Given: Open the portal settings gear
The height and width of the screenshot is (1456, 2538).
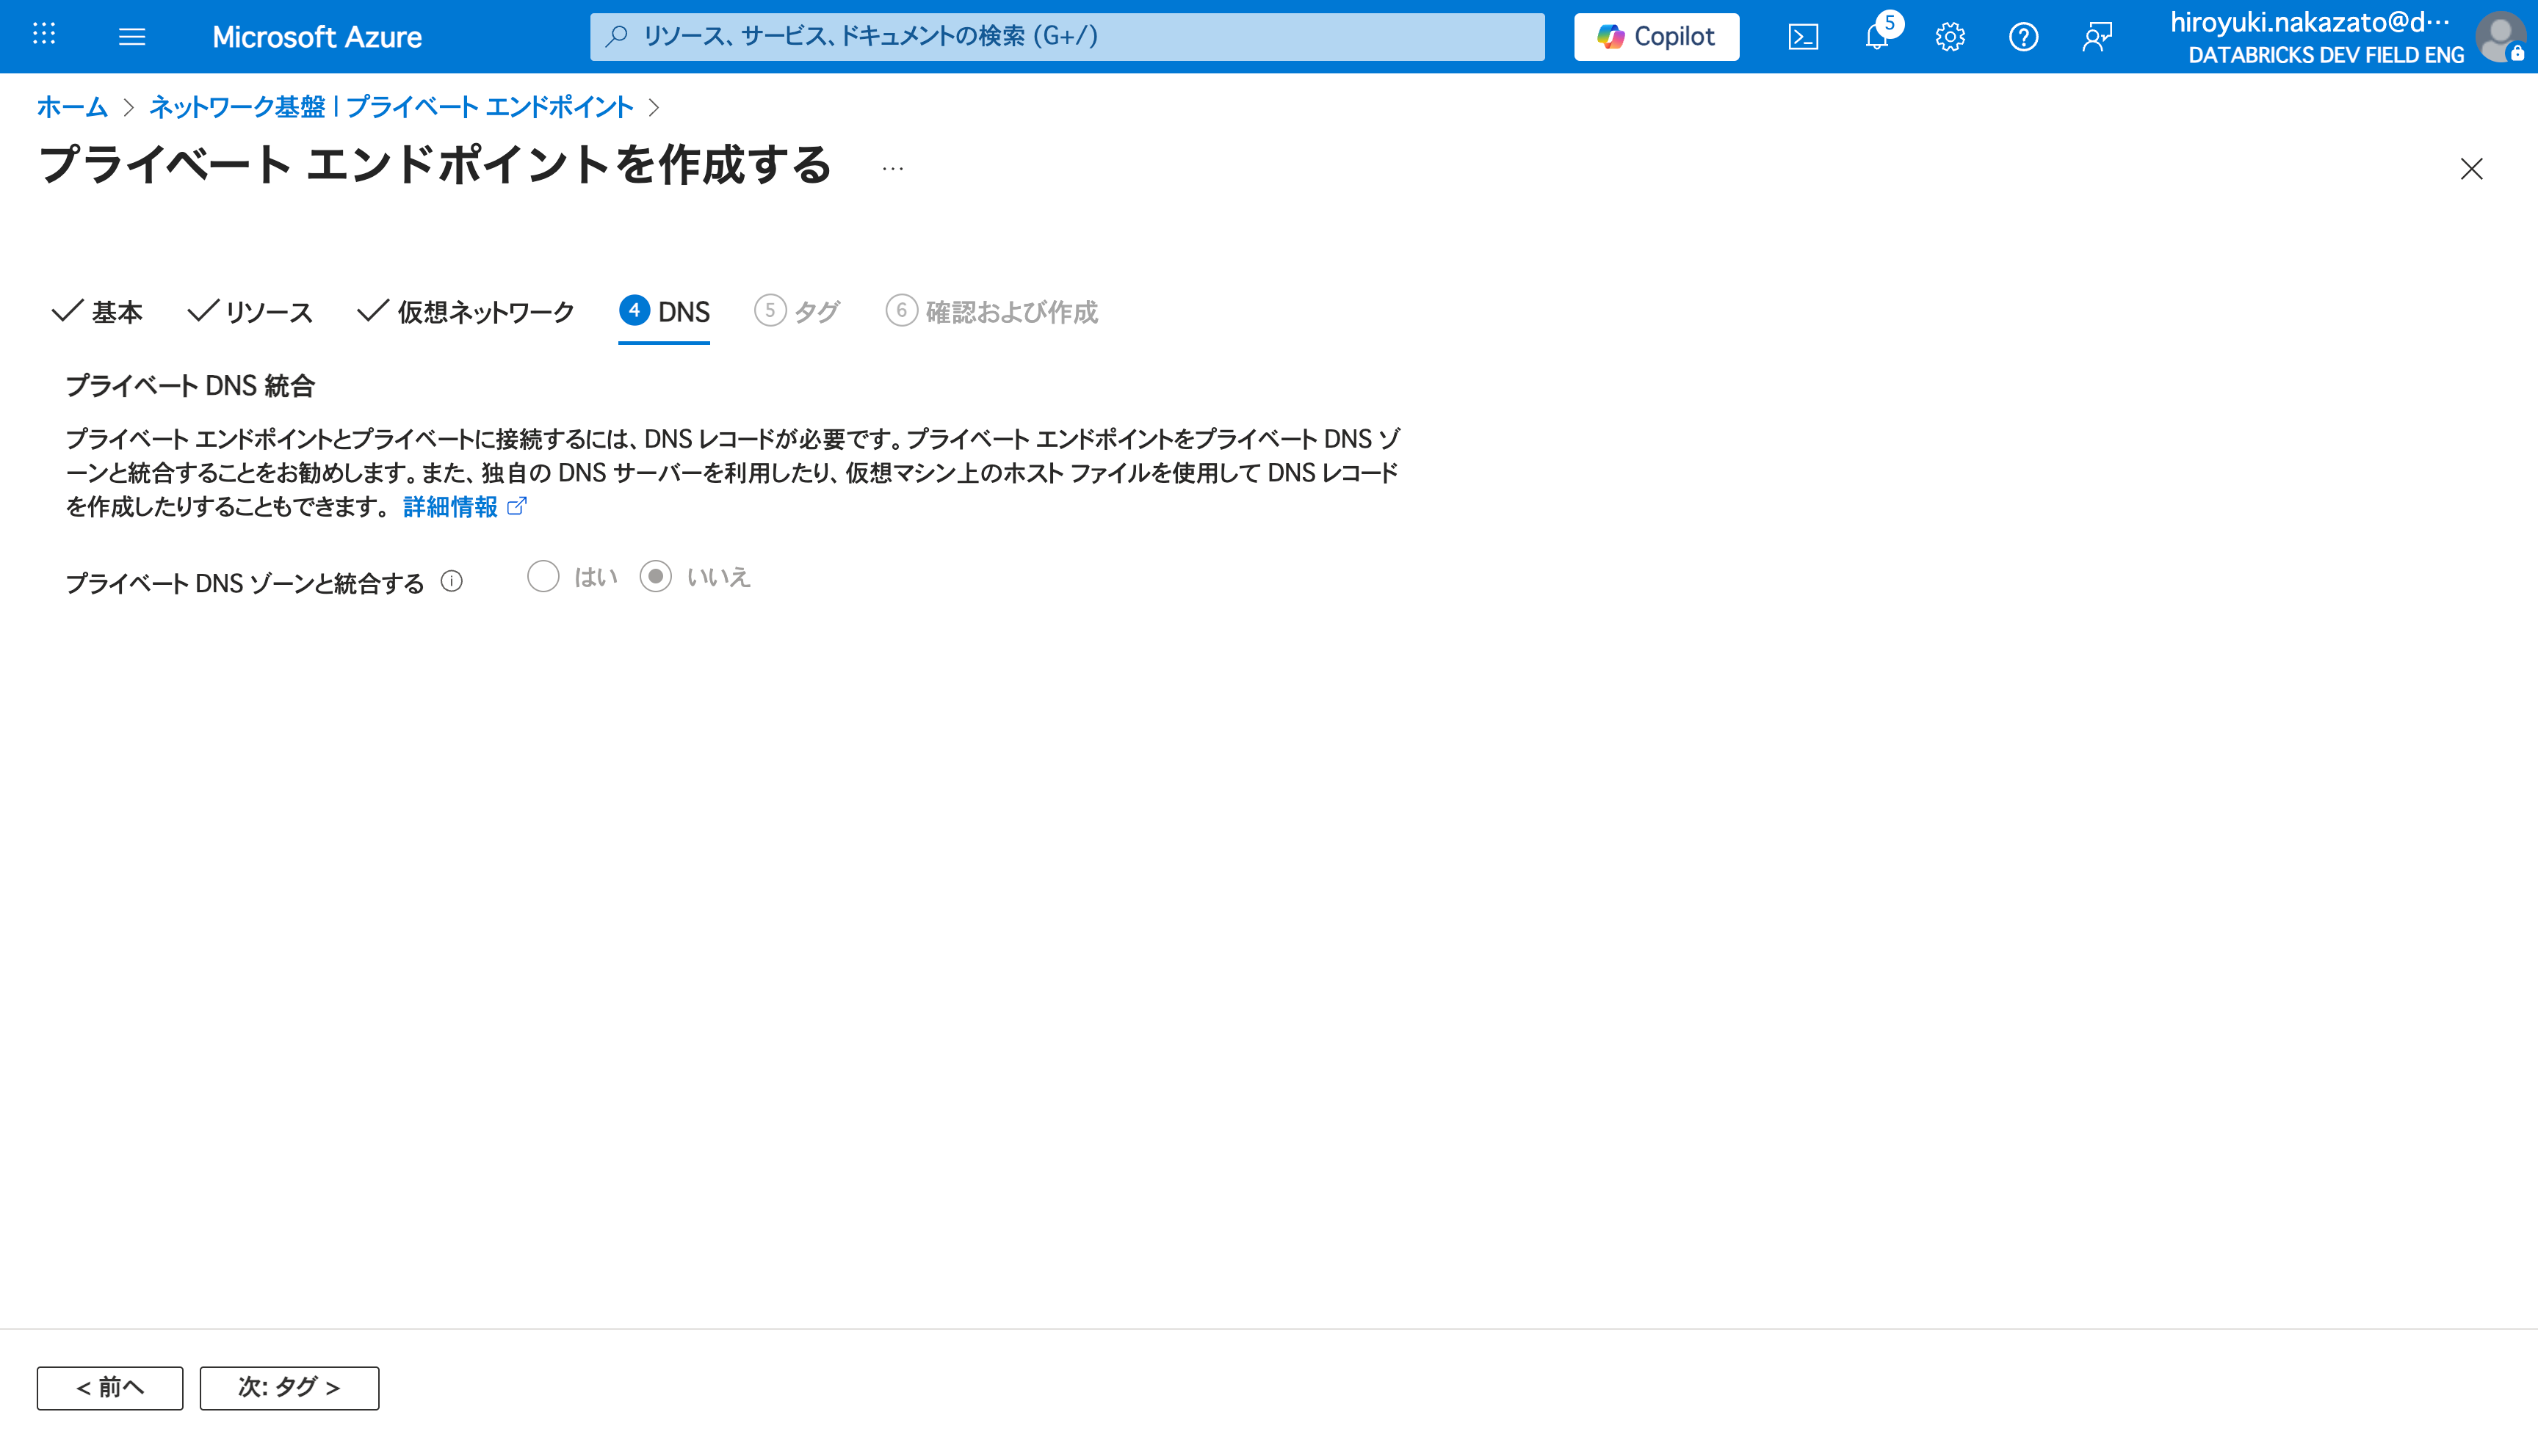Looking at the screenshot, I should coord(1950,37).
